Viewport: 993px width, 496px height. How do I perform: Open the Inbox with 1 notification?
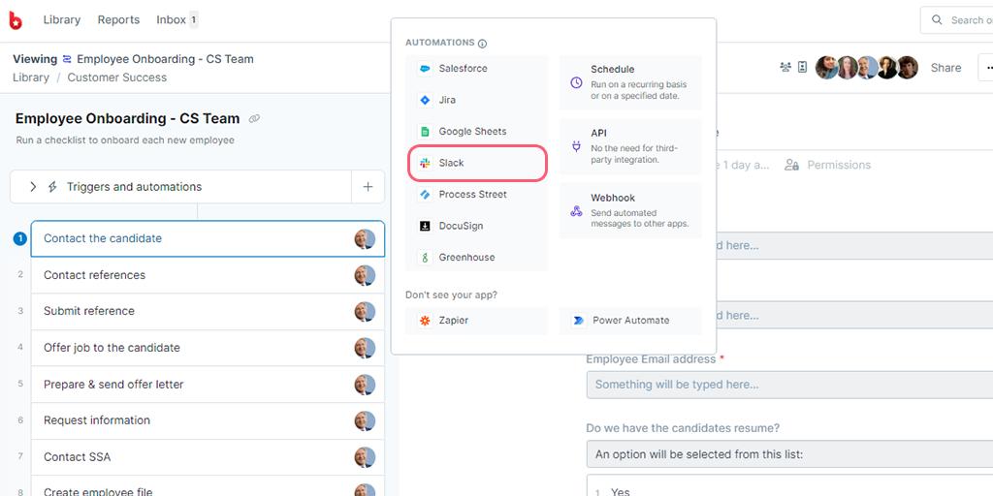[x=177, y=20]
